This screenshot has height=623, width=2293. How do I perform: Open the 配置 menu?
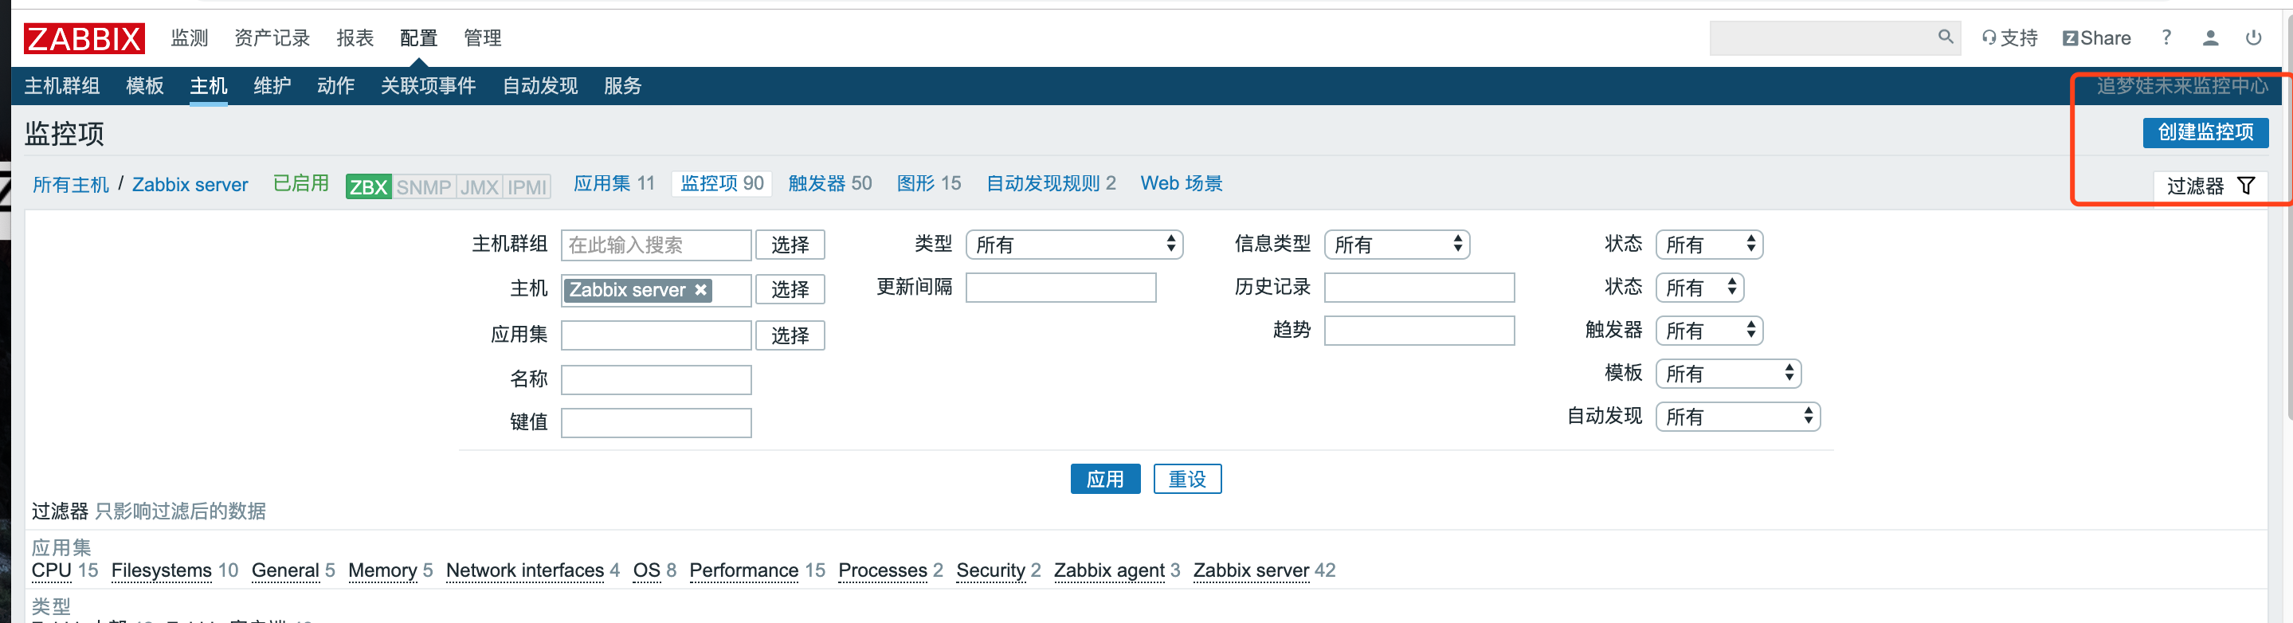(417, 37)
